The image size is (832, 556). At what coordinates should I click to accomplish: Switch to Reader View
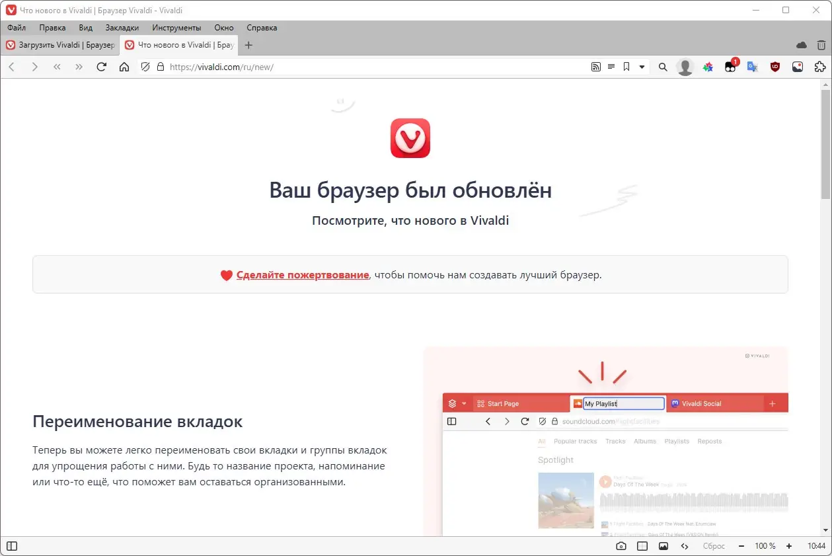[x=611, y=66]
